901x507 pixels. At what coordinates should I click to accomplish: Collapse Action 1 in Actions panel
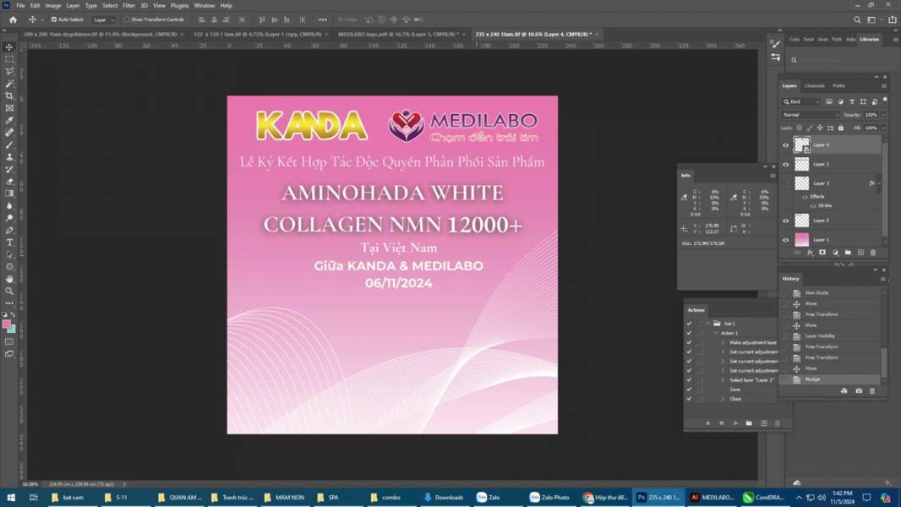pyautogui.click(x=715, y=333)
